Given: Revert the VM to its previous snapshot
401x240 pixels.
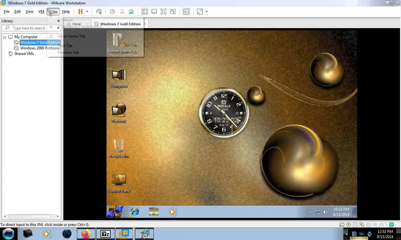Looking at the screenshot, I should pos(122,12).
